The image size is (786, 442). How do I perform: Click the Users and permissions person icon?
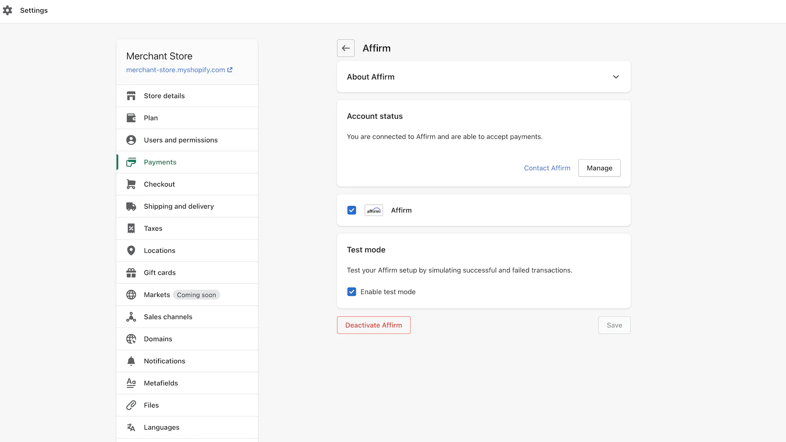pyautogui.click(x=131, y=140)
